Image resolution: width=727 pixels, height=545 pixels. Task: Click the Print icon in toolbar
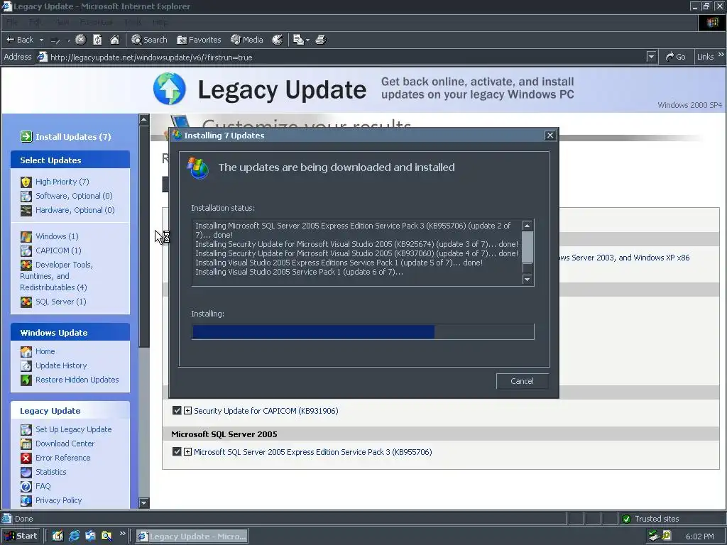pos(321,40)
